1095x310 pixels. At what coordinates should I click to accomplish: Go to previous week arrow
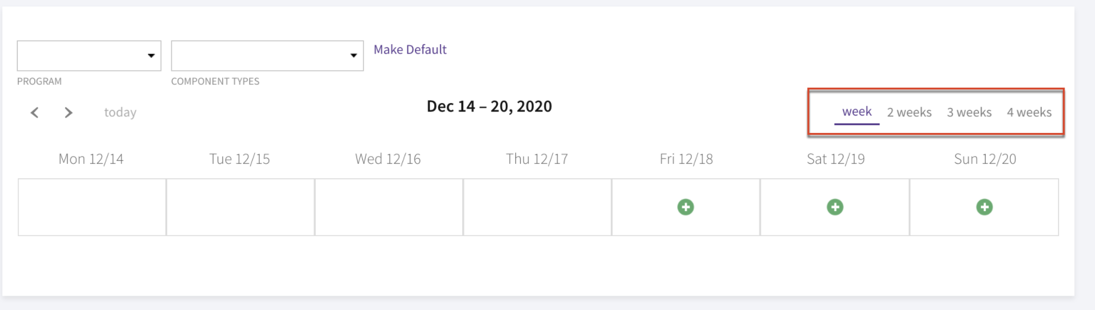click(35, 112)
